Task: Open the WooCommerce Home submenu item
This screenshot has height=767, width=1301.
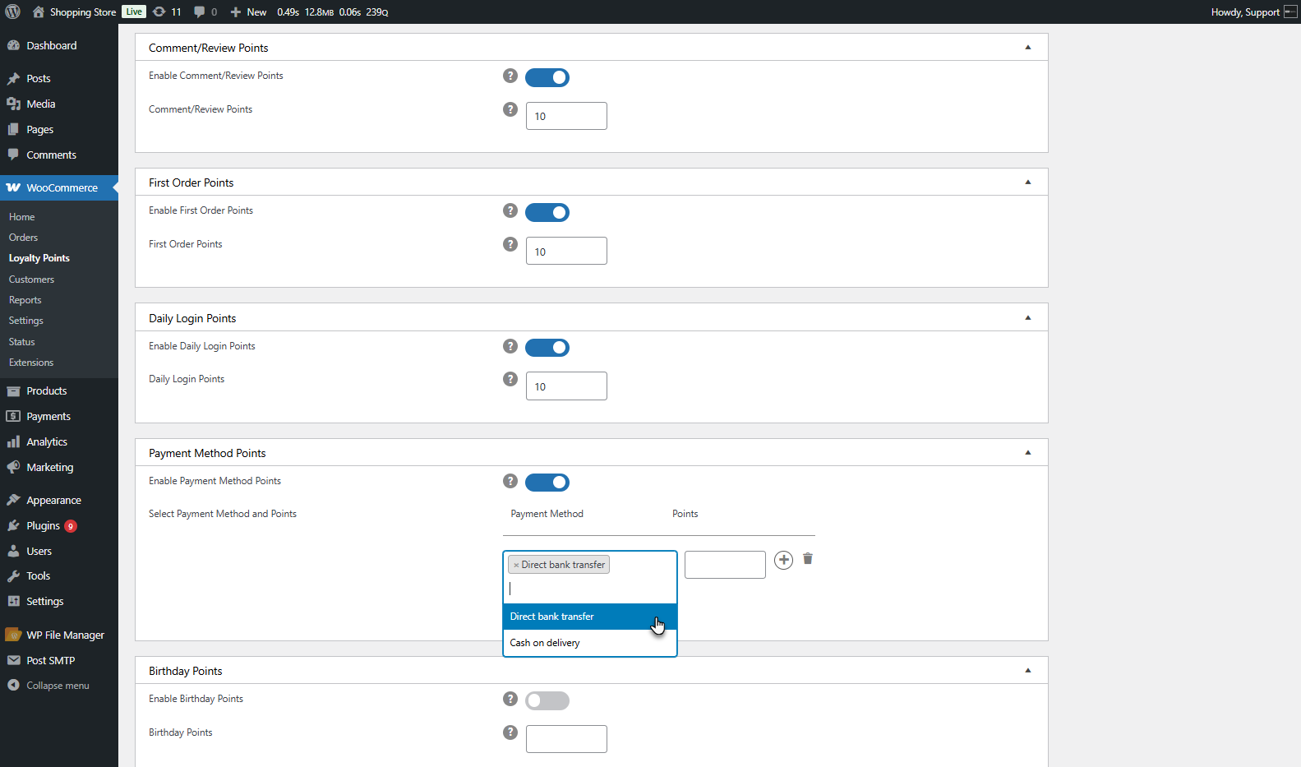Action: [21, 217]
